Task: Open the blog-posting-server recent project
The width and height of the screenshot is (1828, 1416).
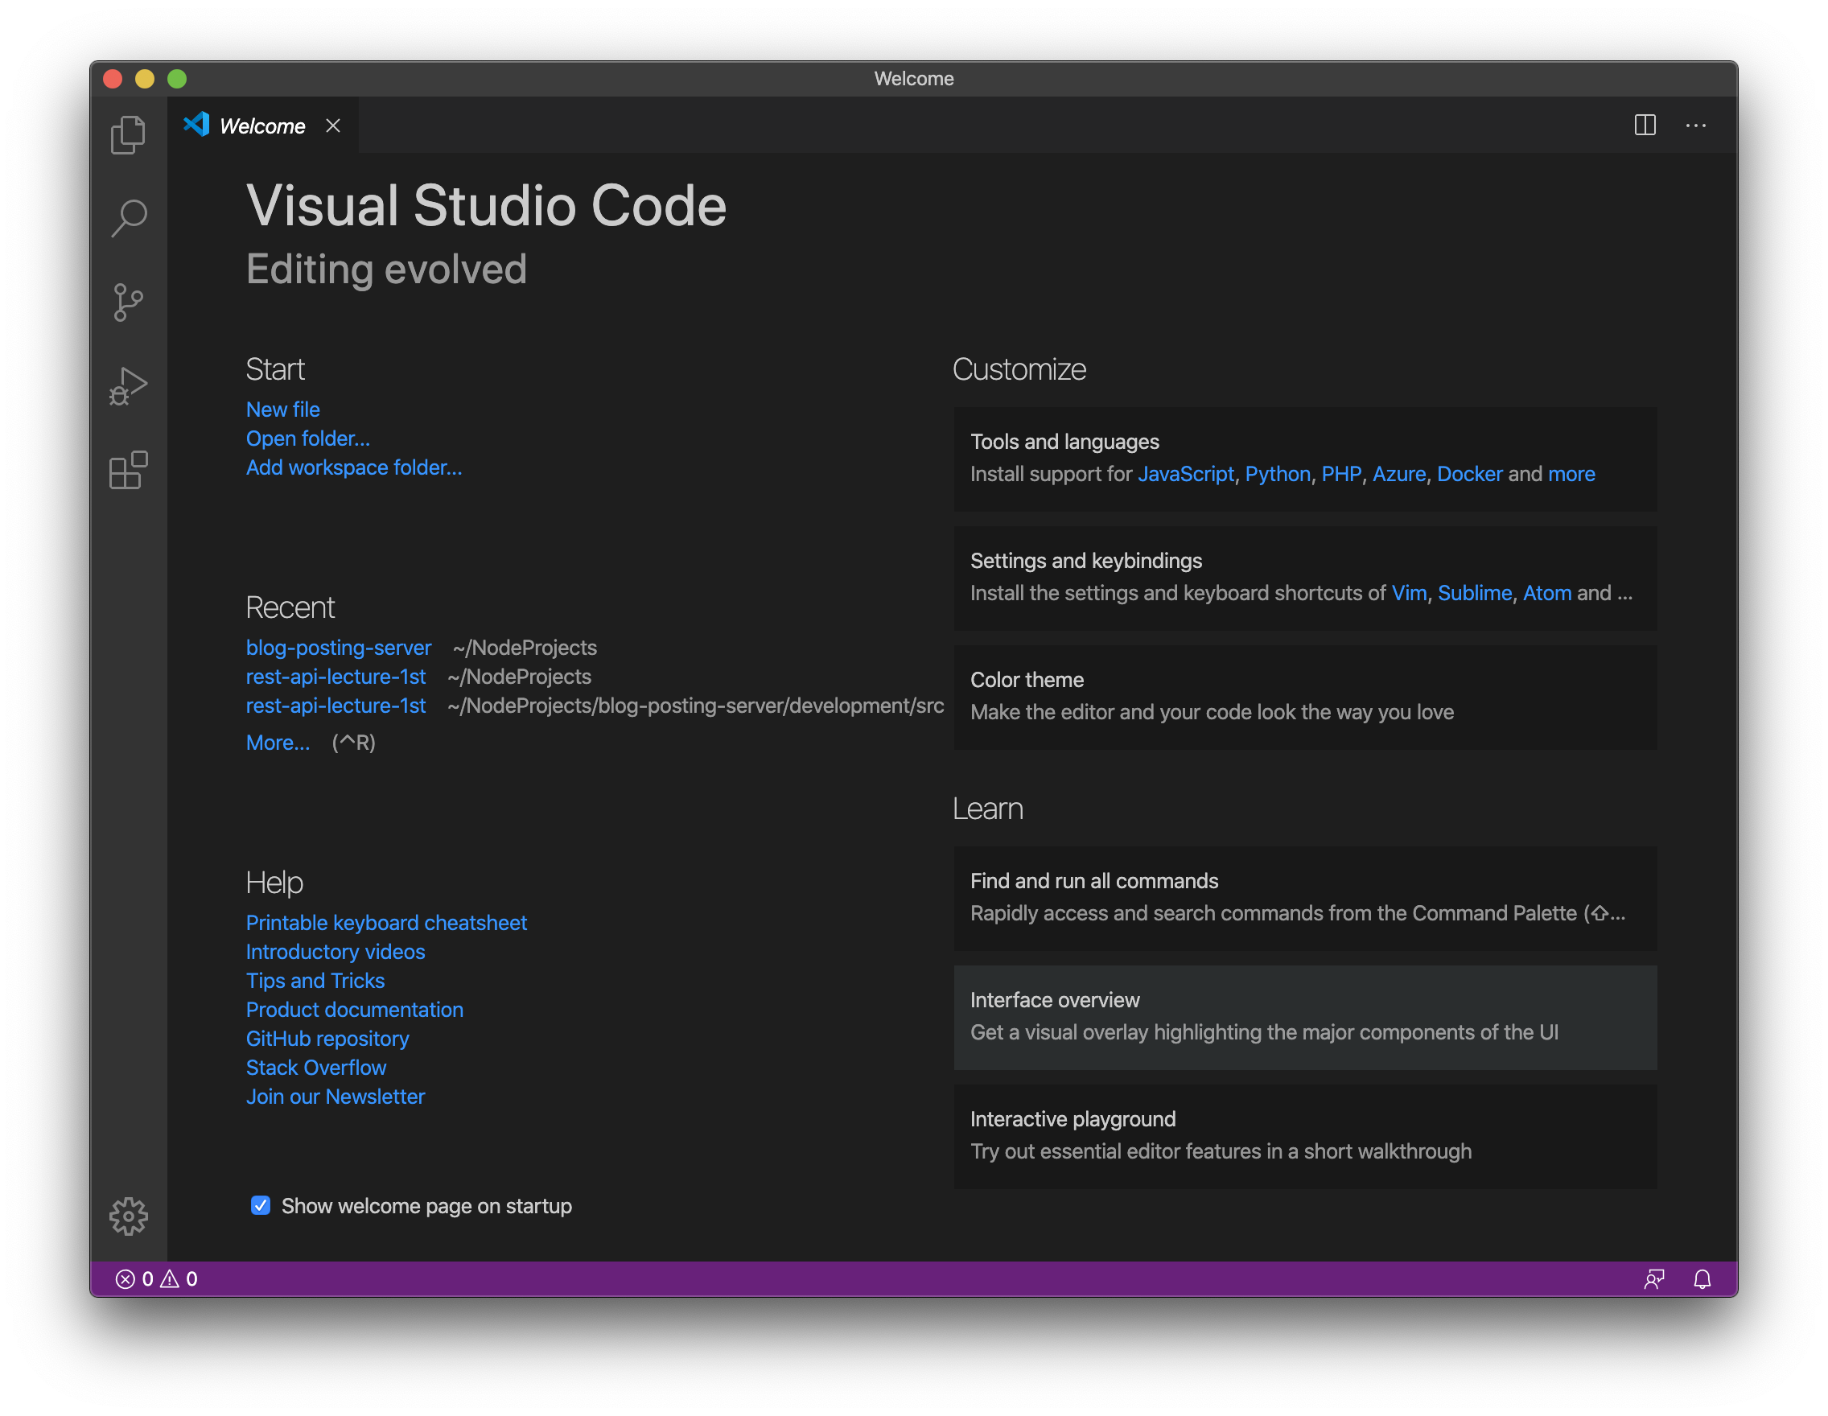Action: point(338,648)
